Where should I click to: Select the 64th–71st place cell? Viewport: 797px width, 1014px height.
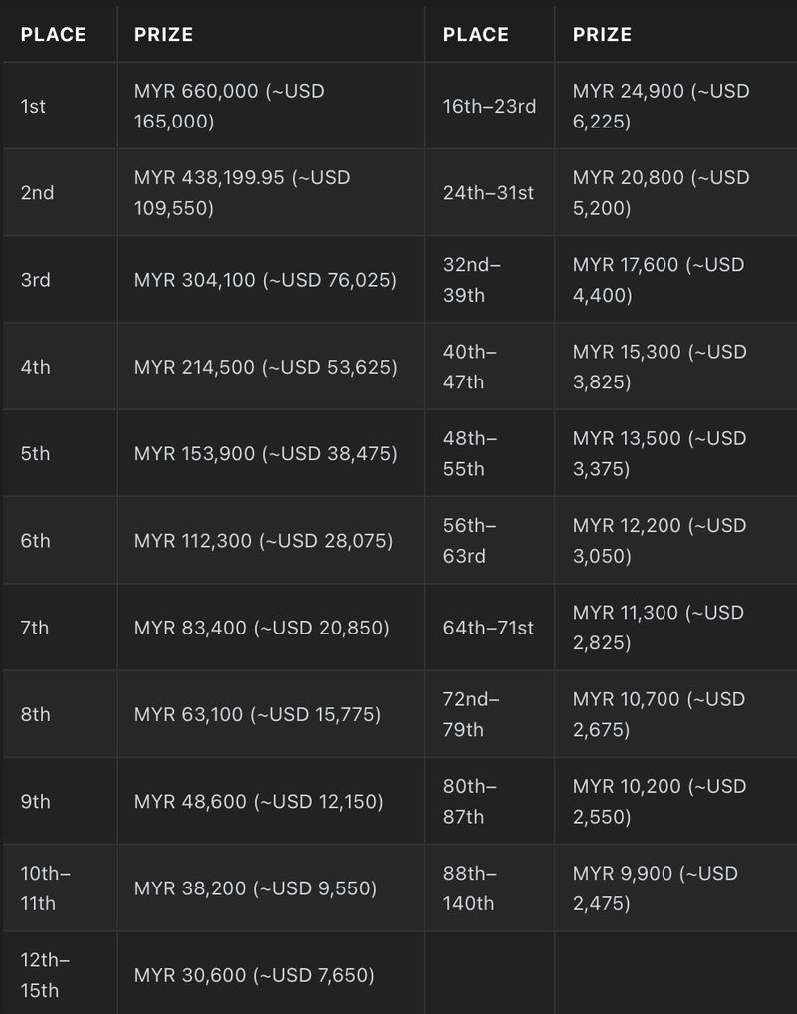pyautogui.click(x=490, y=628)
